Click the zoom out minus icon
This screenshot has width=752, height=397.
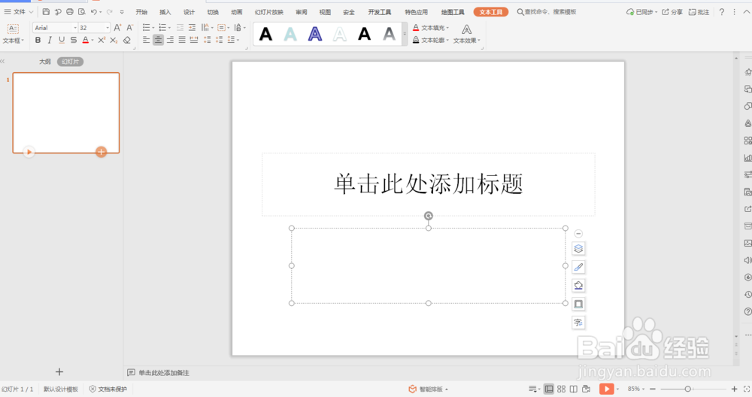click(x=653, y=389)
